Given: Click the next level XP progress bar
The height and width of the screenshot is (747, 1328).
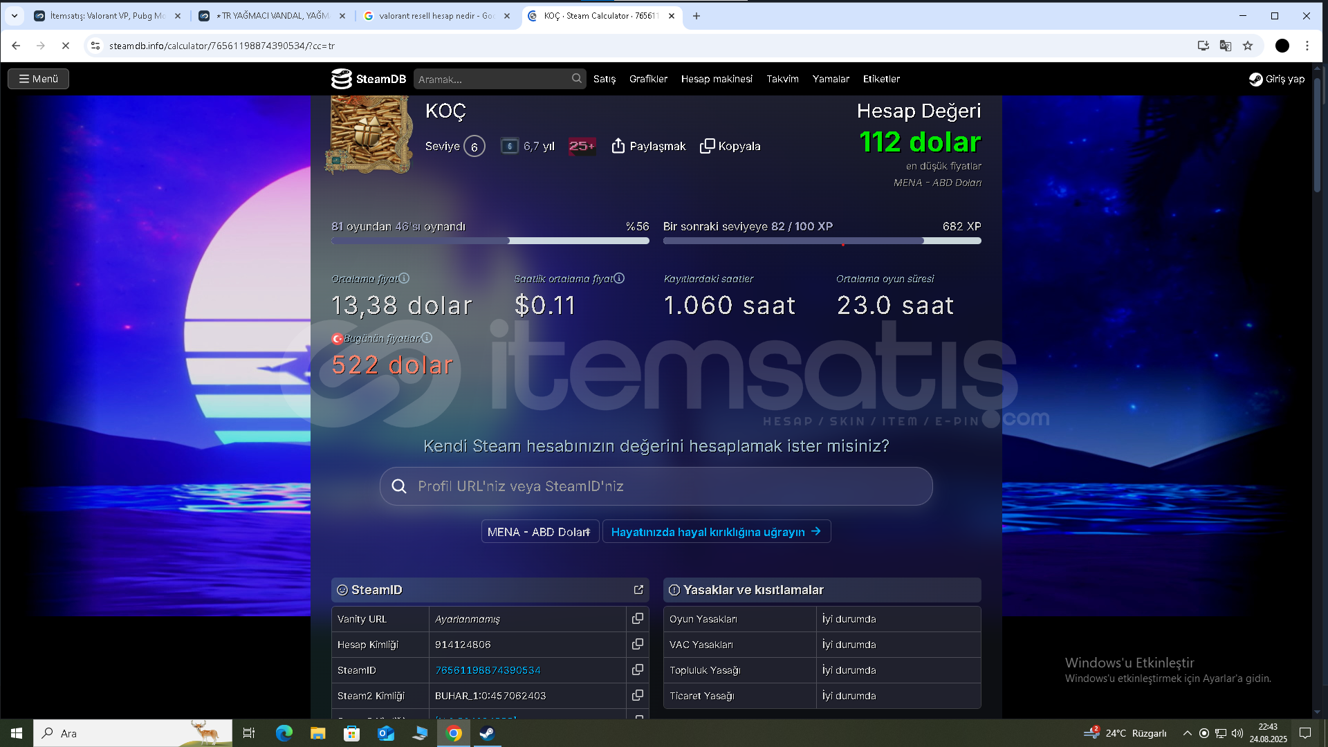Looking at the screenshot, I should (822, 241).
